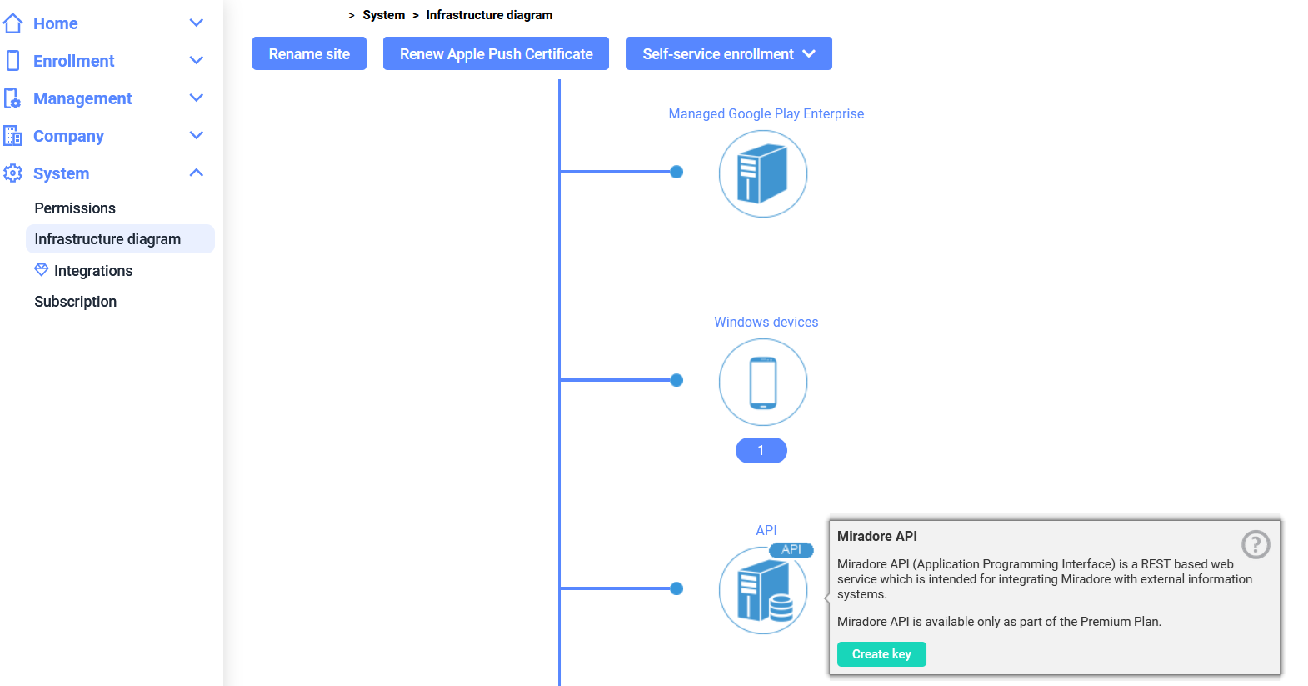Open the Permissions menu item
This screenshot has width=1308, height=686.
[75, 208]
